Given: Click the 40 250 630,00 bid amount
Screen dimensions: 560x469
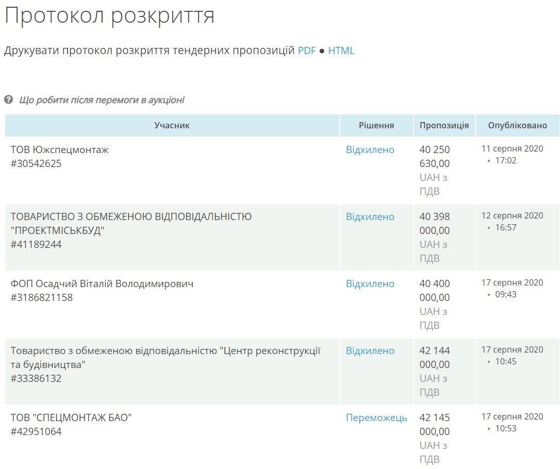Looking at the screenshot, I should point(435,157).
